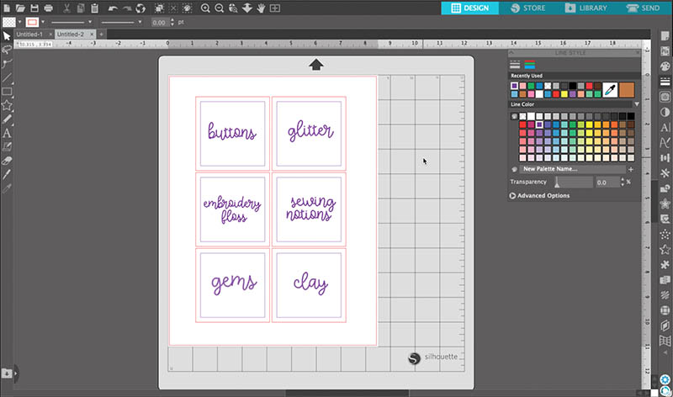Viewport: 673px width, 397px height.
Task: Click the New Palette Name field
Action: (x=572, y=169)
